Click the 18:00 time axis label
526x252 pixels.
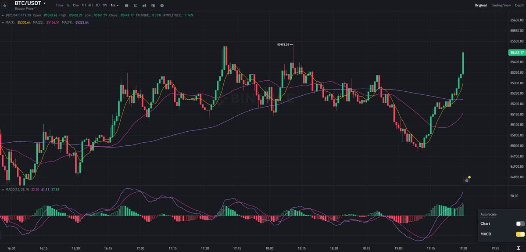(x=269, y=248)
